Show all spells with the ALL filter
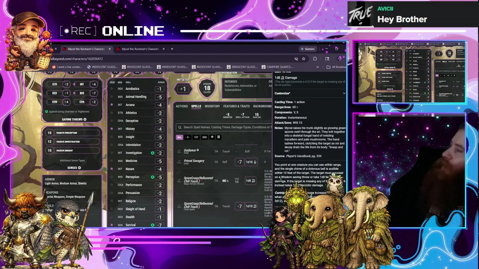This screenshot has width=479, height=269. pyautogui.click(x=179, y=137)
